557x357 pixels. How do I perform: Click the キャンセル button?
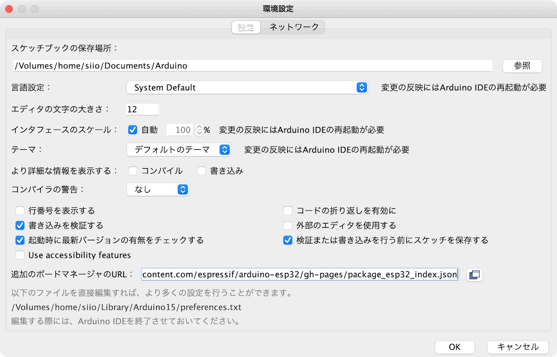coord(518,347)
